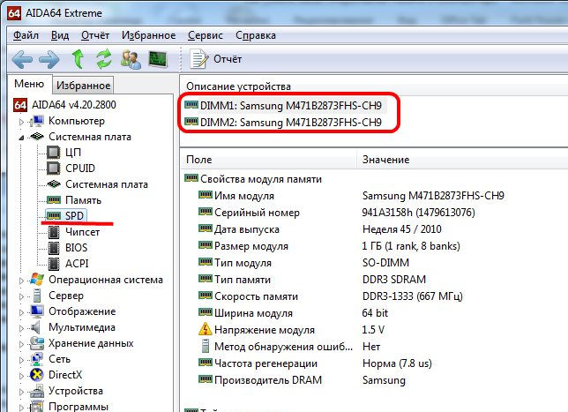Select the Программы tree item

point(78,406)
